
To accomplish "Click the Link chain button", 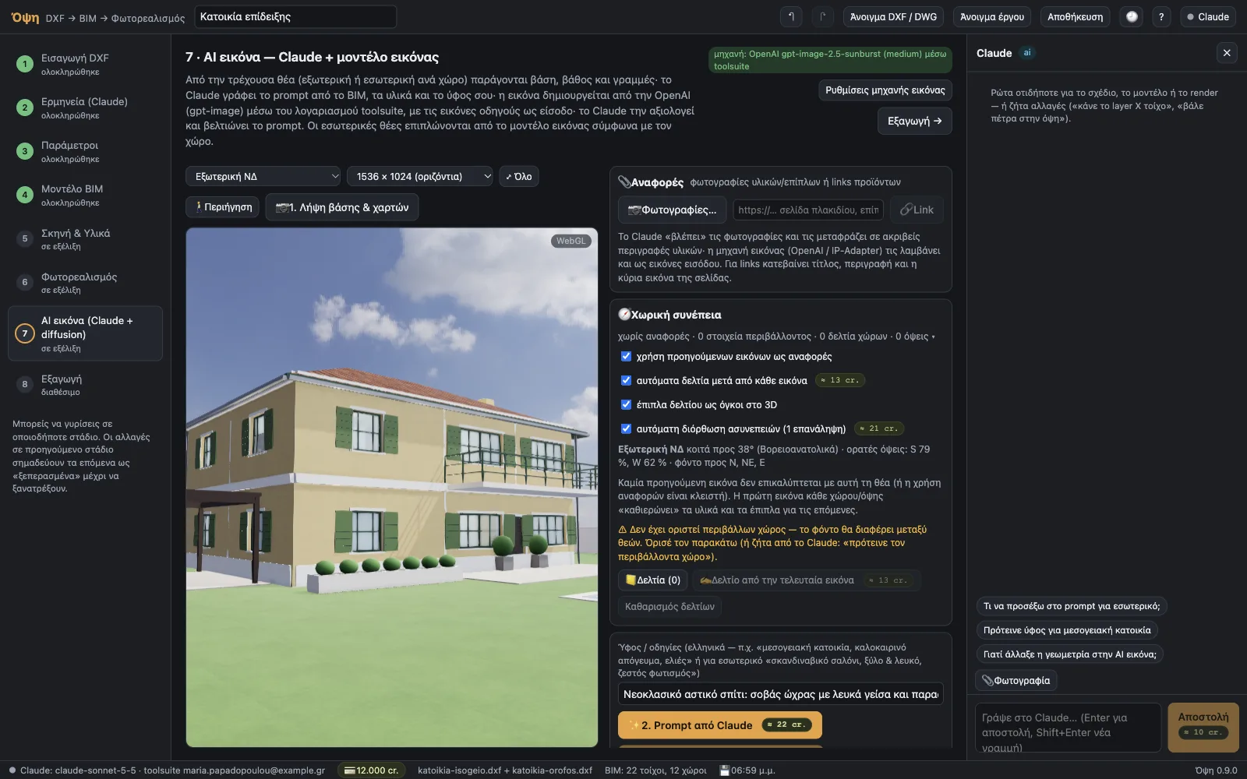I will click(x=917, y=210).
